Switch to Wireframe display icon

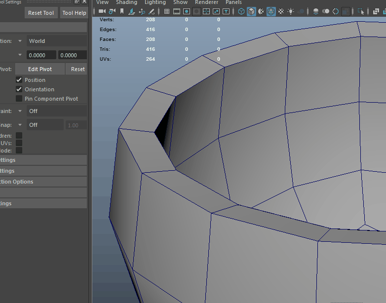(241, 11)
